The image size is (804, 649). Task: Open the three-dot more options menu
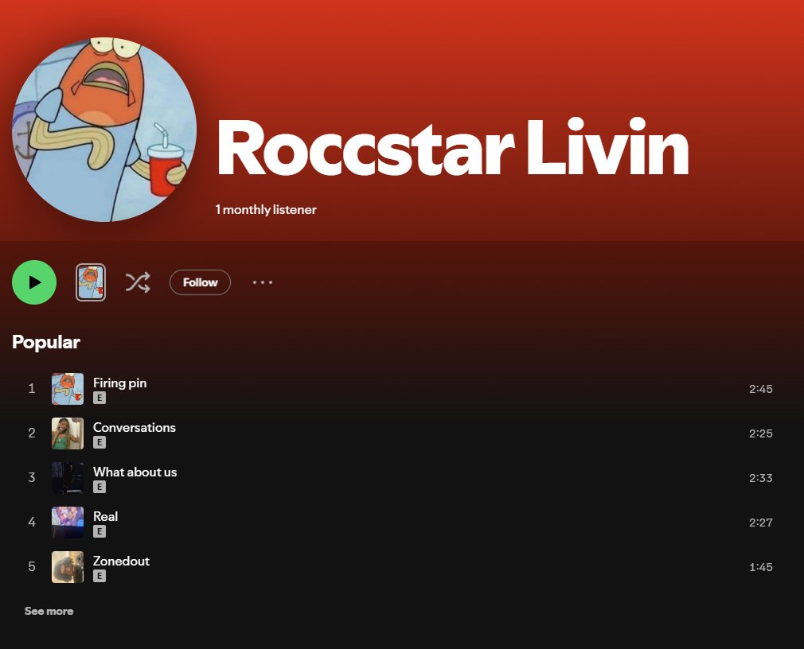[x=263, y=282]
